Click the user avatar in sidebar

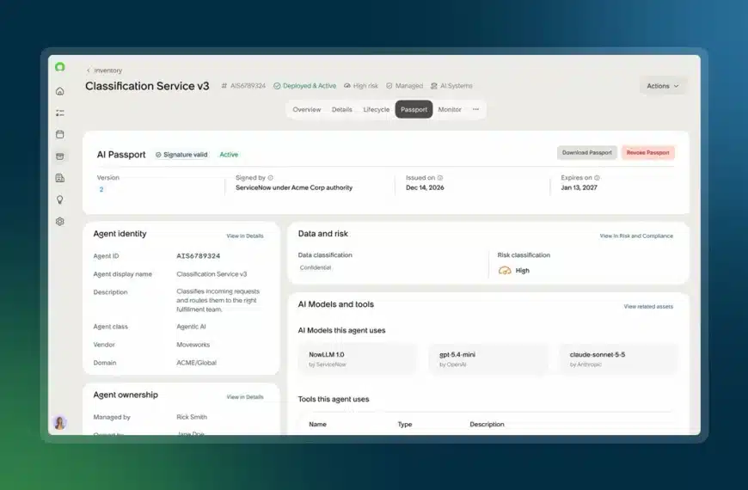59,423
